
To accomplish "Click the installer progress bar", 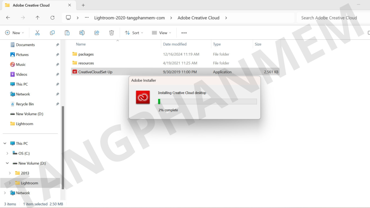I will [207, 101].
